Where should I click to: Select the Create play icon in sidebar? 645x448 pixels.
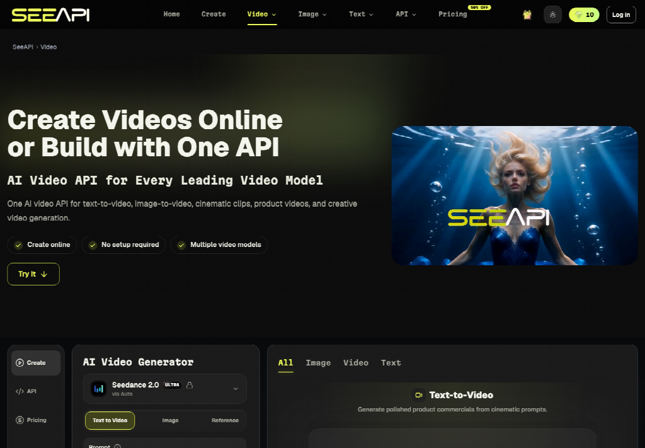(x=20, y=363)
